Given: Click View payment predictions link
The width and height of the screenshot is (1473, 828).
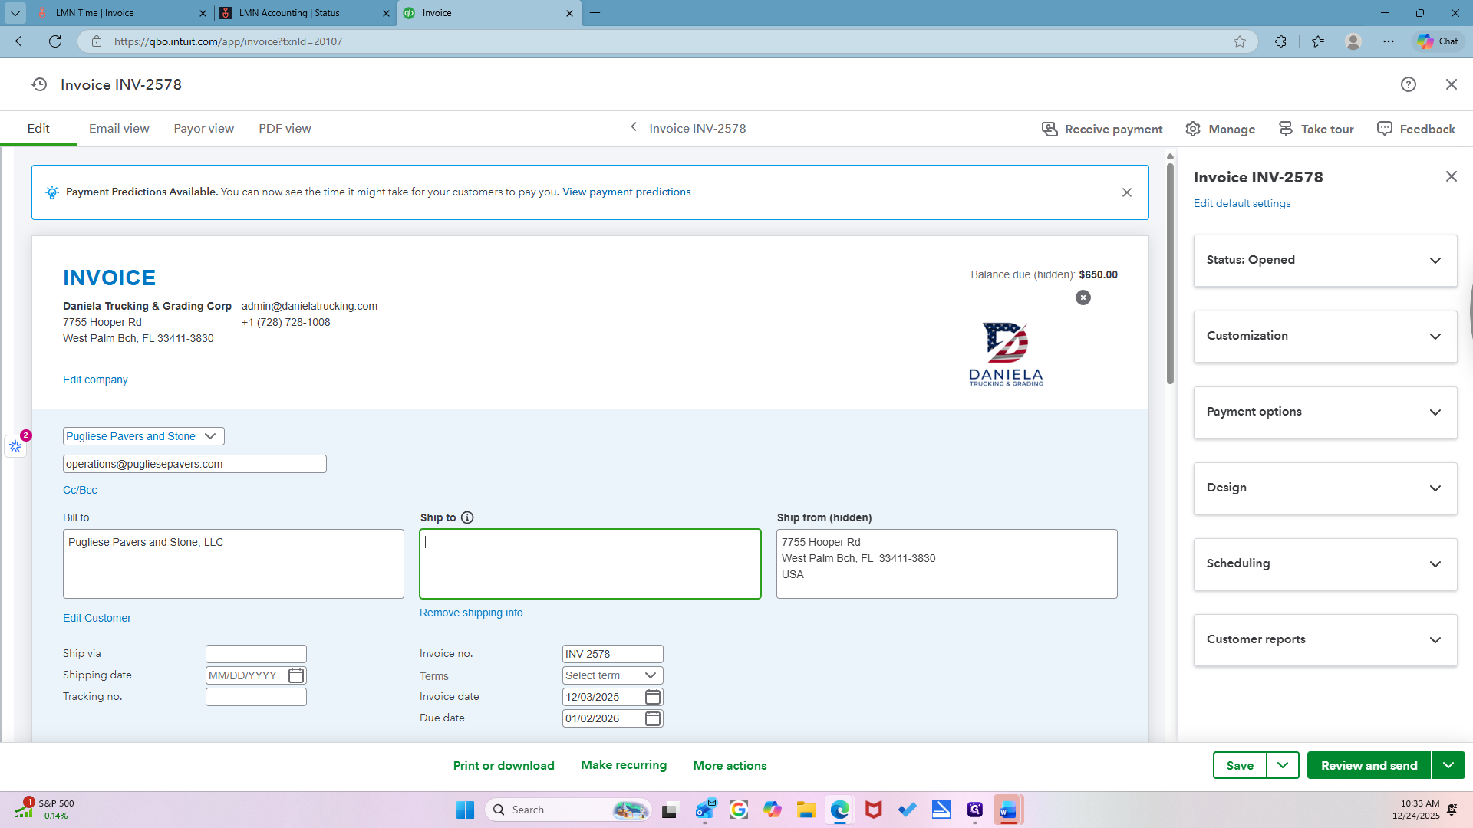Looking at the screenshot, I should (626, 192).
